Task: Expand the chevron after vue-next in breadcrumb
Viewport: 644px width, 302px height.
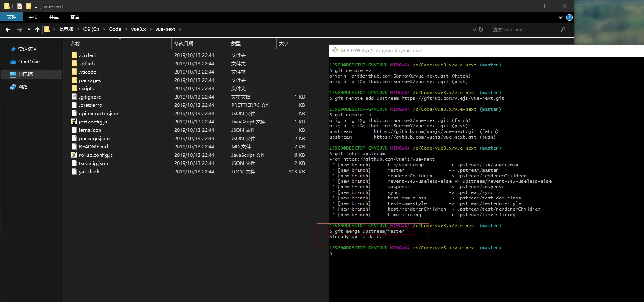Action: (x=180, y=29)
